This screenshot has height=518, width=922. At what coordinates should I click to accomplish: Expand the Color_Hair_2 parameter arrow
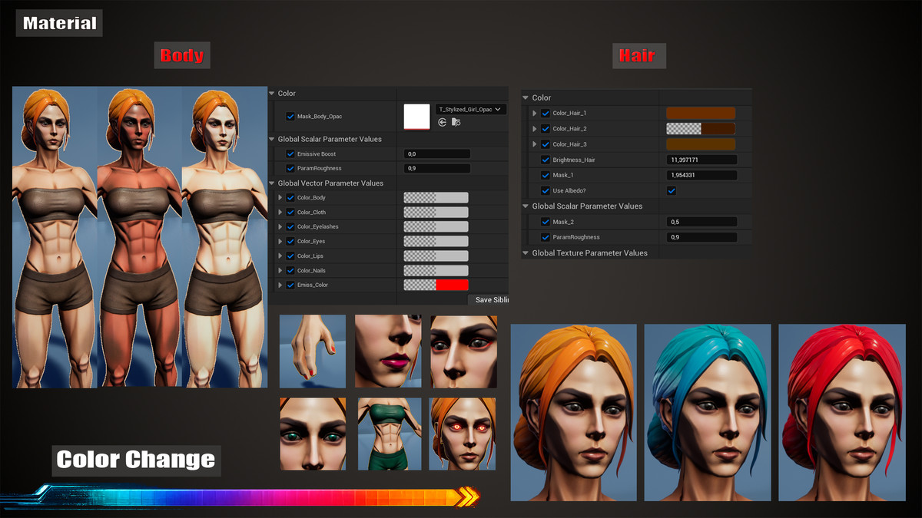click(535, 129)
